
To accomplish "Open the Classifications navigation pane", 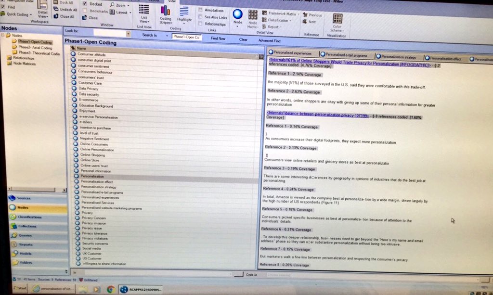I will (x=37, y=217).
